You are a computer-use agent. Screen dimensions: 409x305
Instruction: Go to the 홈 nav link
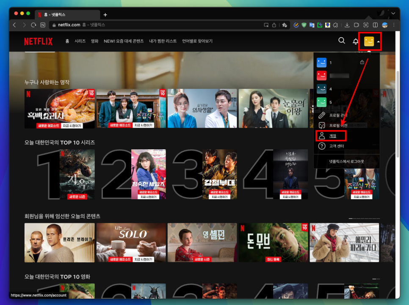coord(67,41)
